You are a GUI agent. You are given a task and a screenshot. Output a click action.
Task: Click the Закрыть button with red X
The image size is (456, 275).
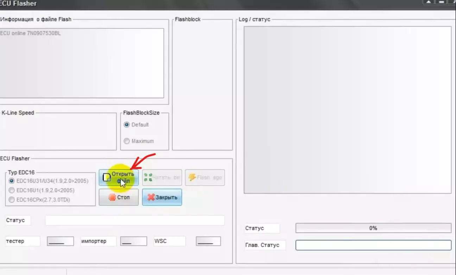pyautogui.click(x=162, y=197)
